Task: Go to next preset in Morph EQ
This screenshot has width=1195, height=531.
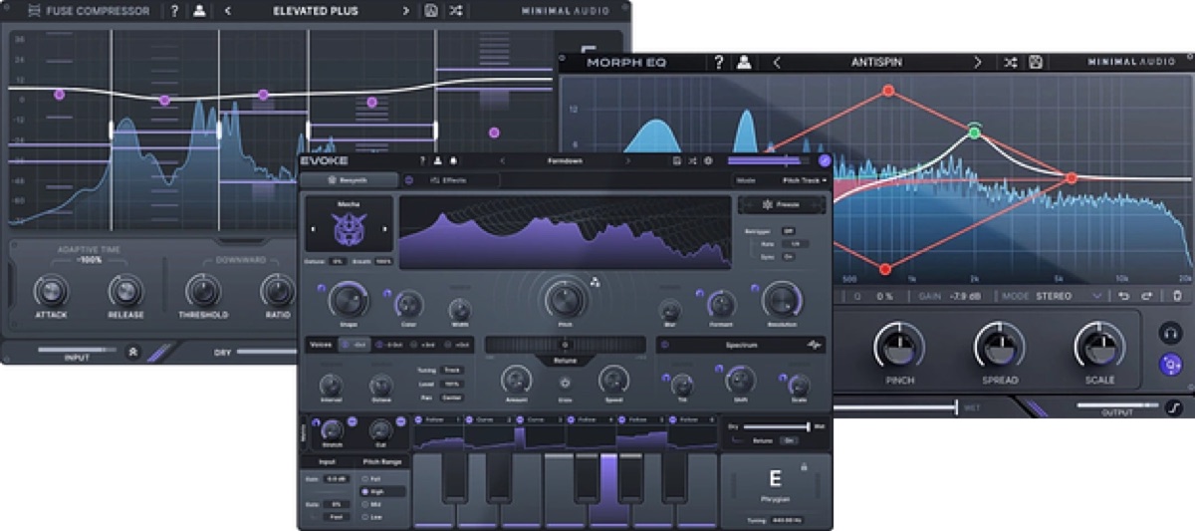Action: point(978,62)
